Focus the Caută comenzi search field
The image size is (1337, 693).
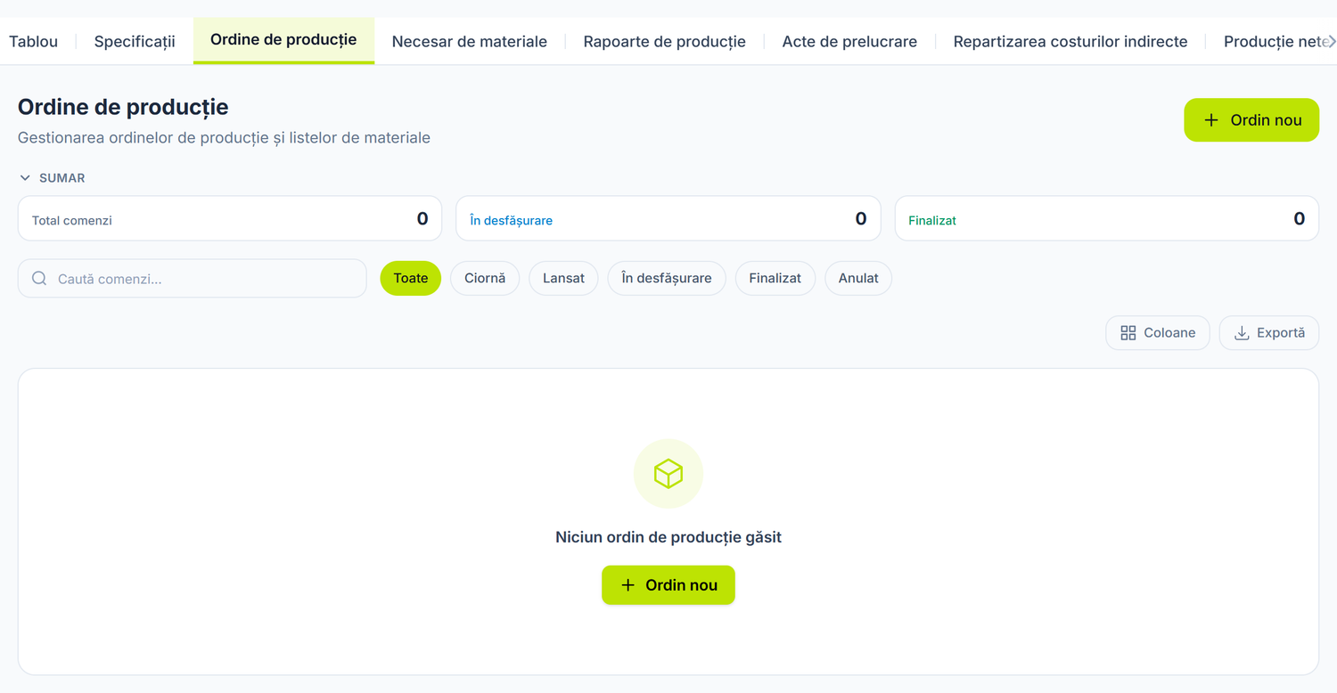(193, 279)
